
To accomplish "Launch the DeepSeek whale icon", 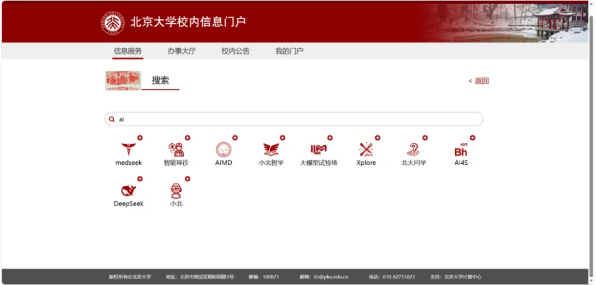I will pyautogui.click(x=129, y=191).
